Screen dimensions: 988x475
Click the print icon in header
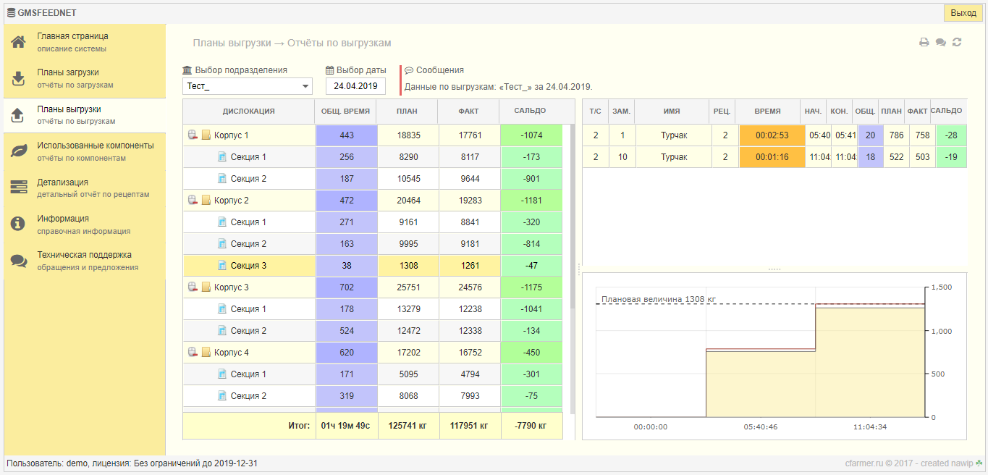coord(924,43)
